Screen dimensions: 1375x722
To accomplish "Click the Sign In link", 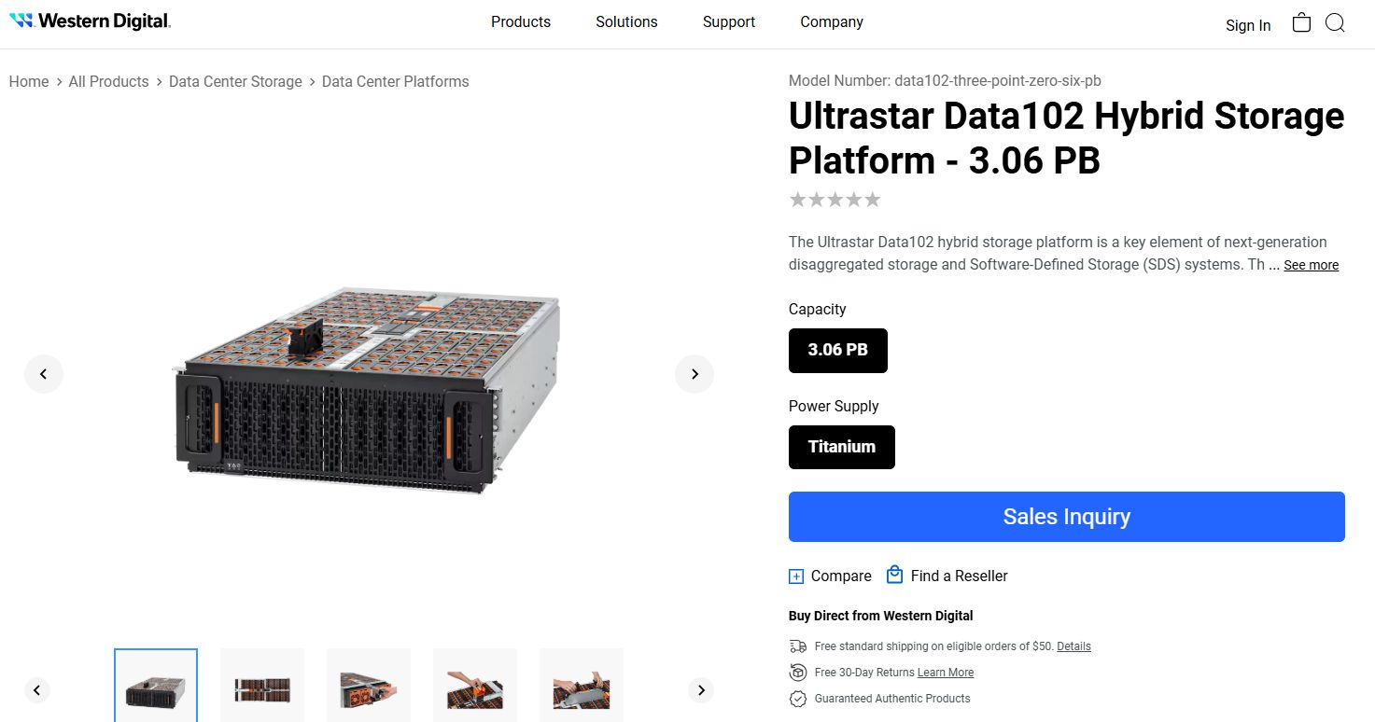I will (x=1248, y=25).
